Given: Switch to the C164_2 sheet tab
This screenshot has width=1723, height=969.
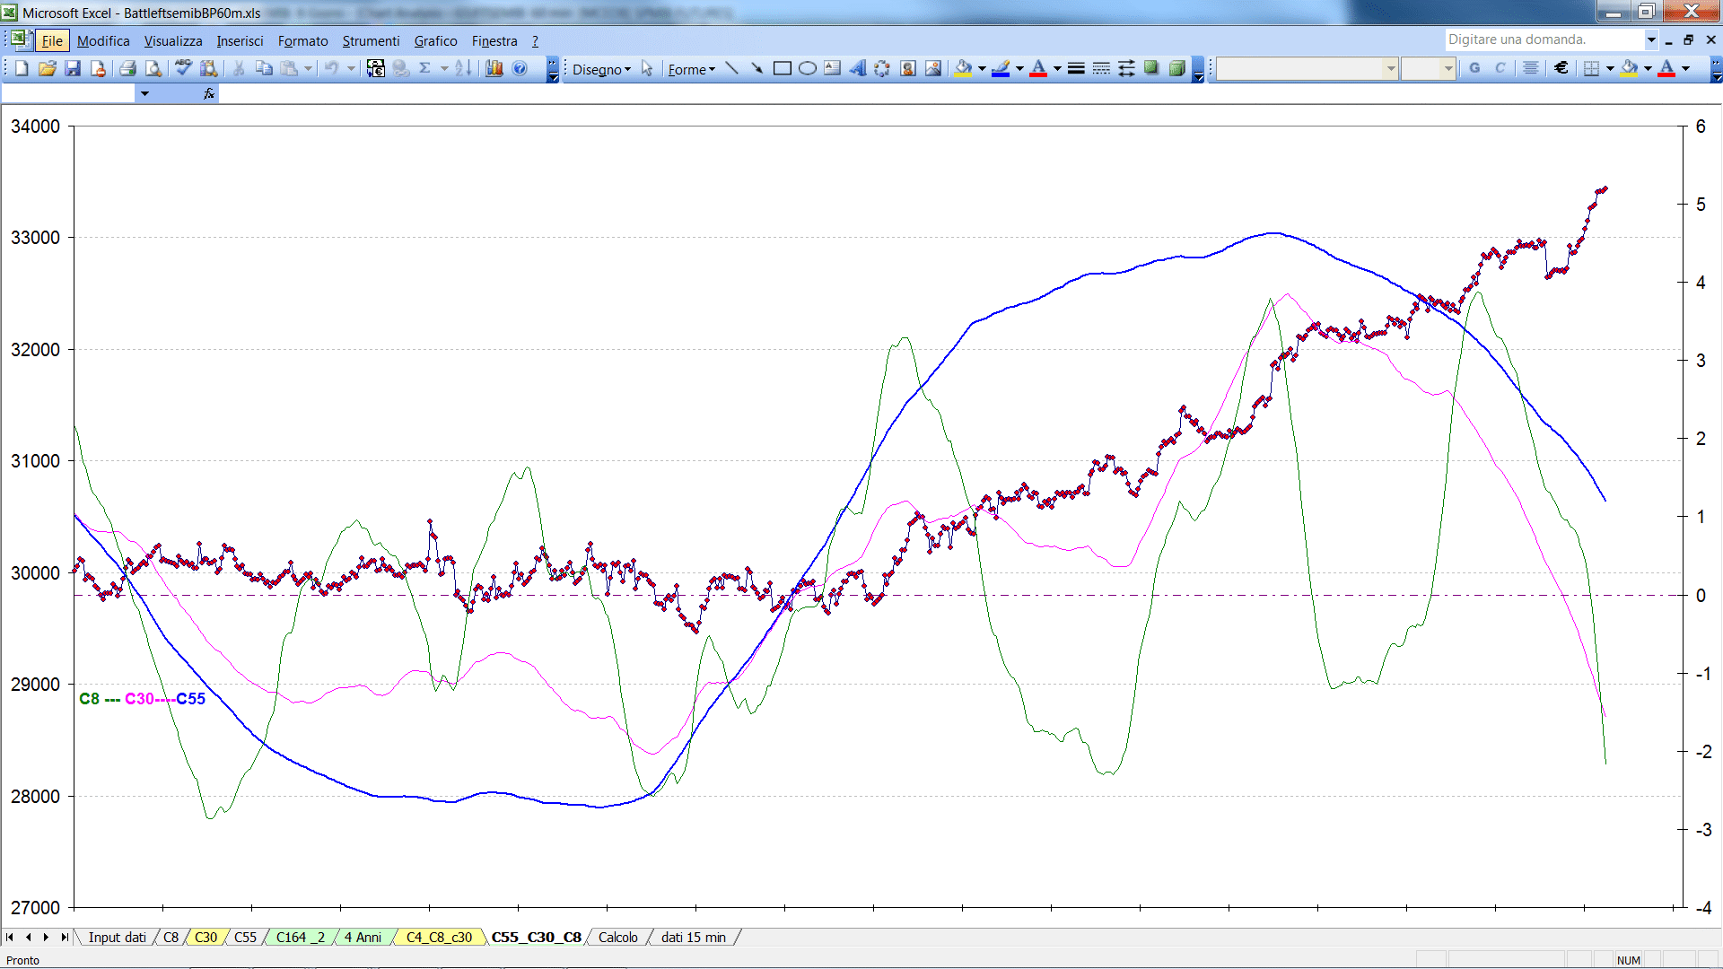Looking at the screenshot, I should (x=301, y=937).
